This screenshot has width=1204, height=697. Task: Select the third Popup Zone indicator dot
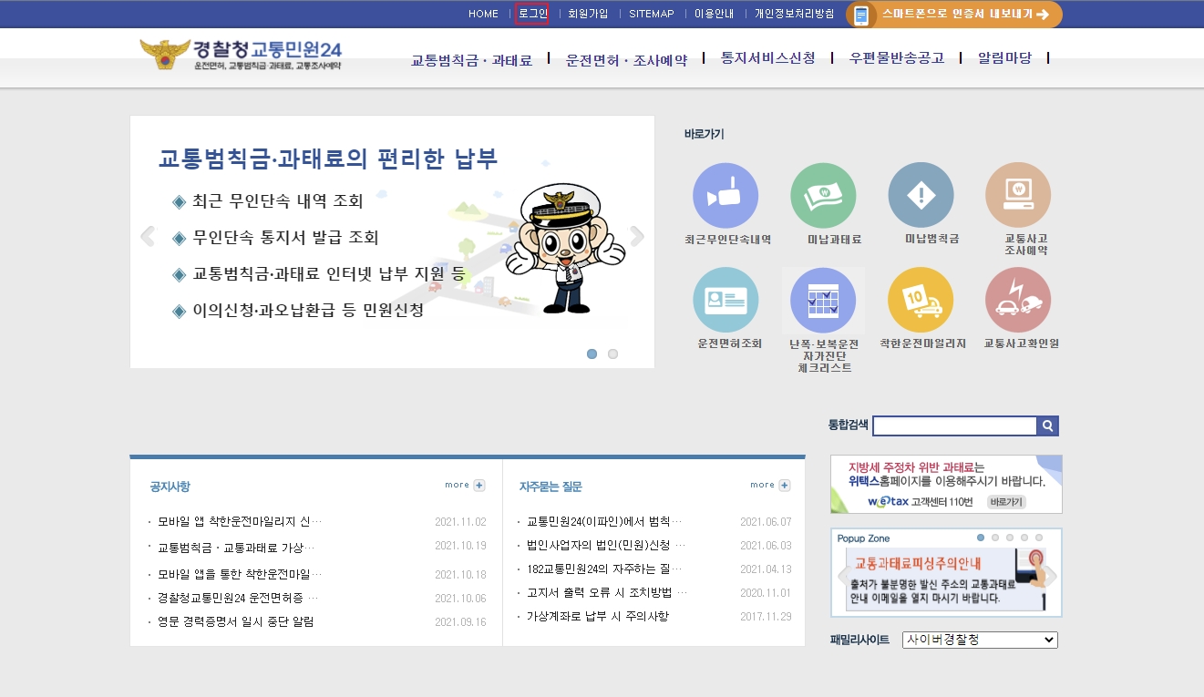1011,538
